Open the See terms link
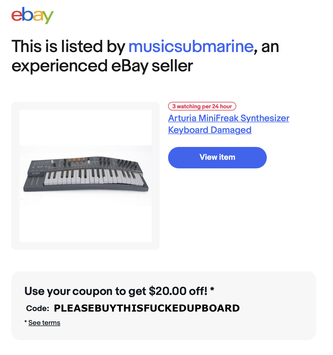Screen dimensions: 333x355 pos(44,323)
